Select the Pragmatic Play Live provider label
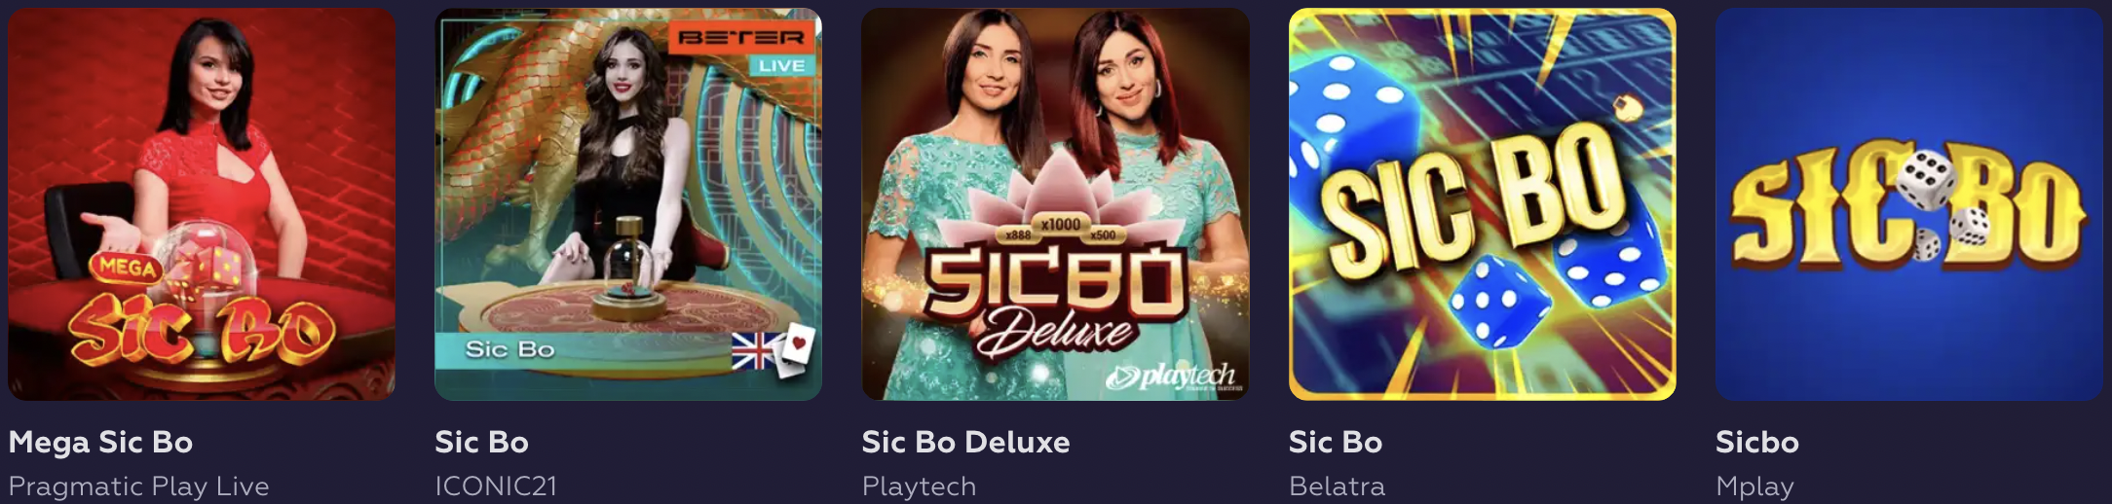 [138, 486]
